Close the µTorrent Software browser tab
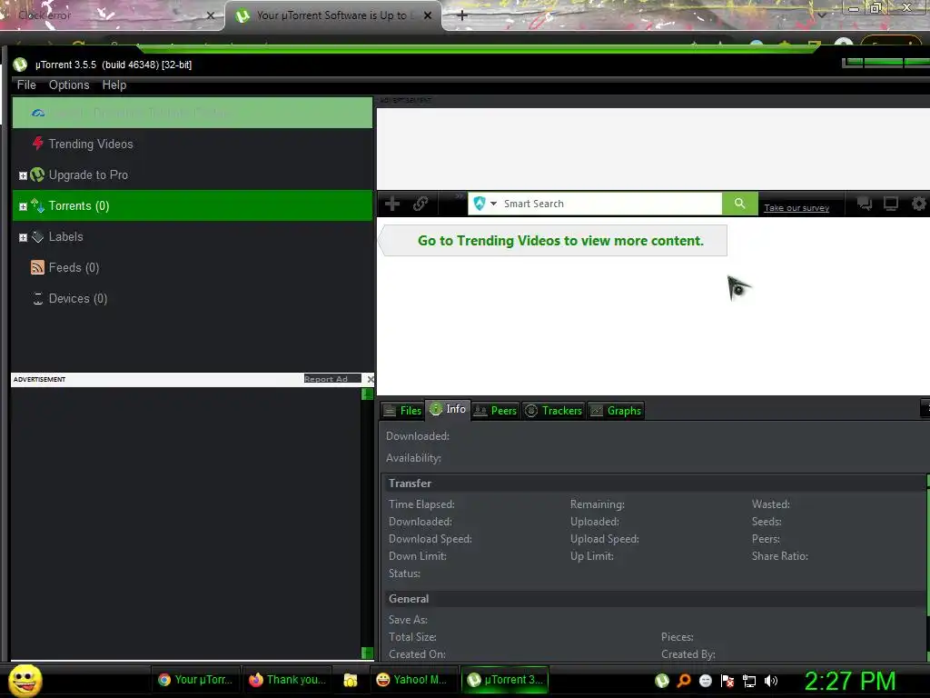Image resolution: width=930 pixels, height=698 pixels. [x=428, y=15]
